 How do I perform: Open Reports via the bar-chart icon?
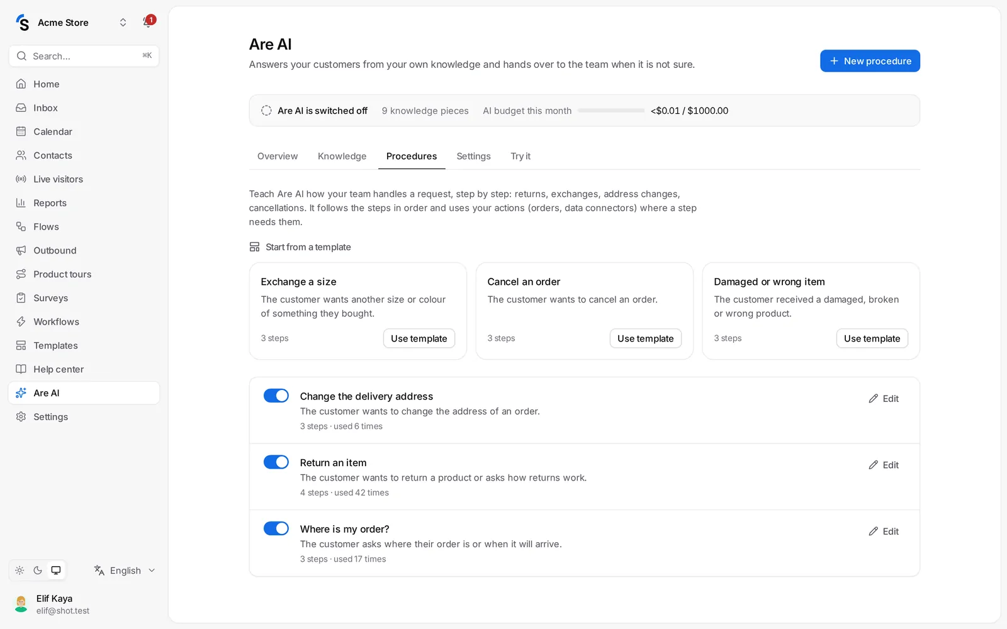21,203
